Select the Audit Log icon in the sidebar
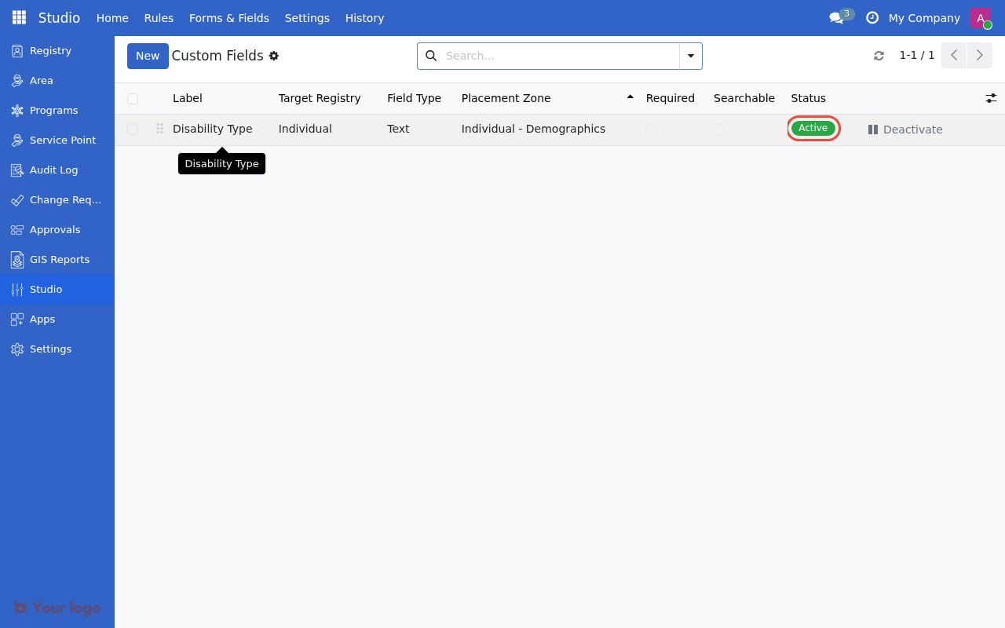This screenshot has width=1005, height=628. pos(16,170)
